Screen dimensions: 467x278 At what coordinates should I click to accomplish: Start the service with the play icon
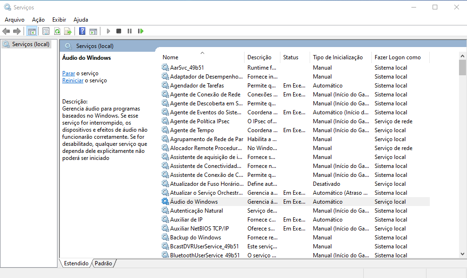click(x=108, y=31)
